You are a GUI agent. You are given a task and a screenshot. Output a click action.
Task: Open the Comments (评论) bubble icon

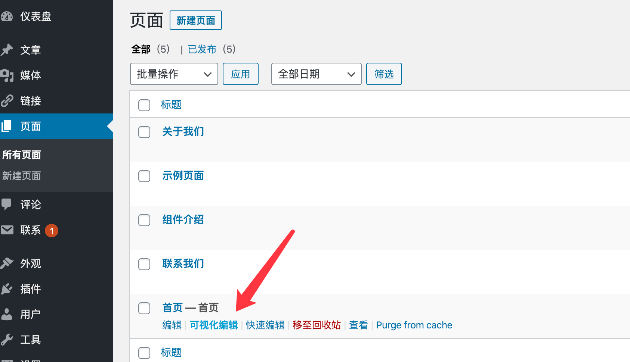[7, 205]
